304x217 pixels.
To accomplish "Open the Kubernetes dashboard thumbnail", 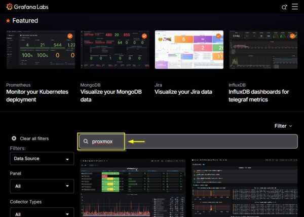I will click(x=41, y=50).
